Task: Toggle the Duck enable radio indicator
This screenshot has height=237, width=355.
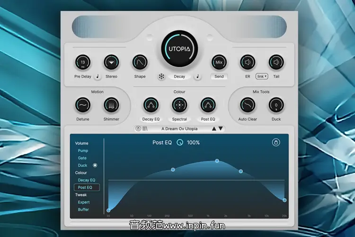Action: pos(95,165)
